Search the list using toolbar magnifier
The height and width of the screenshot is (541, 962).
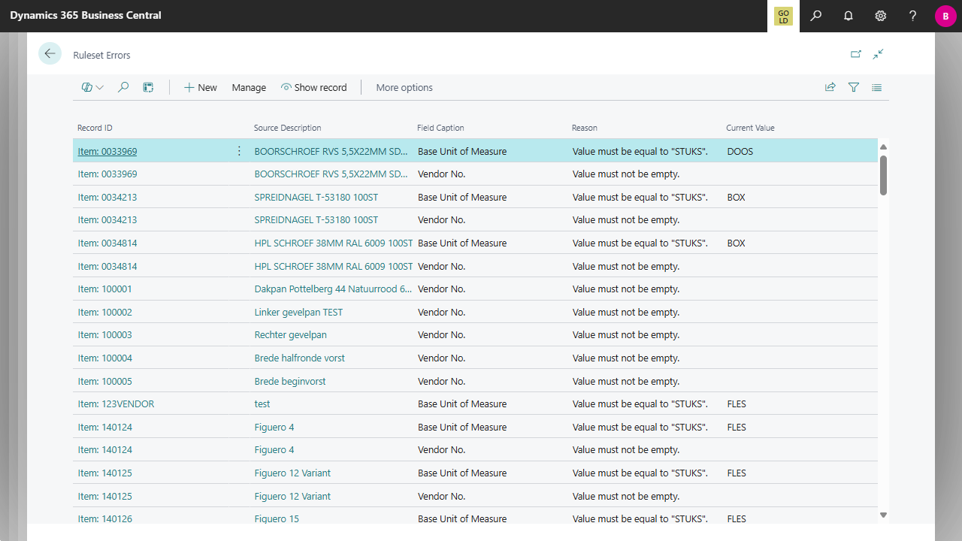click(x=123, y=87)
